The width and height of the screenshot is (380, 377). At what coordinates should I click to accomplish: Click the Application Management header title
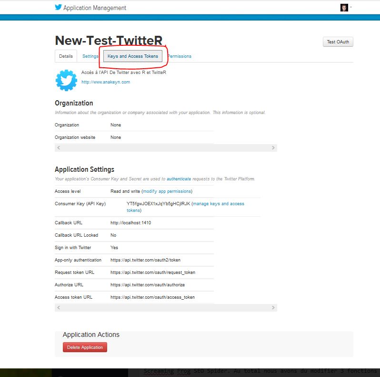click(95, 8)
